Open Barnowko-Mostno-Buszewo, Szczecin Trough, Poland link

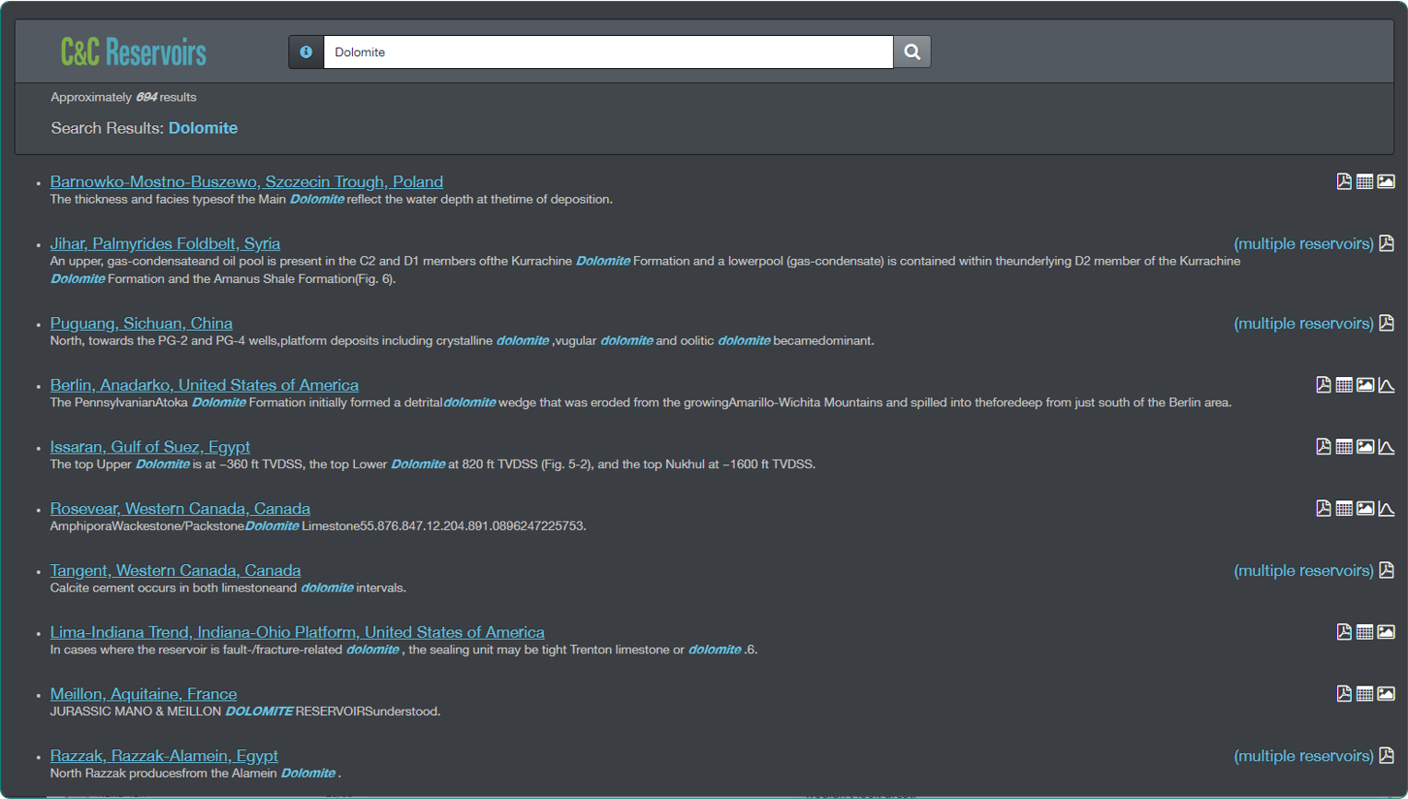(246, 182)
